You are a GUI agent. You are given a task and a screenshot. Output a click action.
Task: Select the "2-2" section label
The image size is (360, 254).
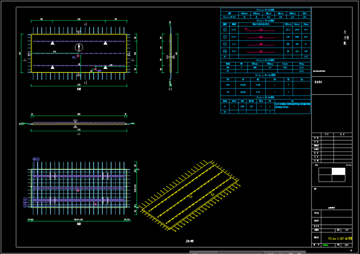pos(170,89)
